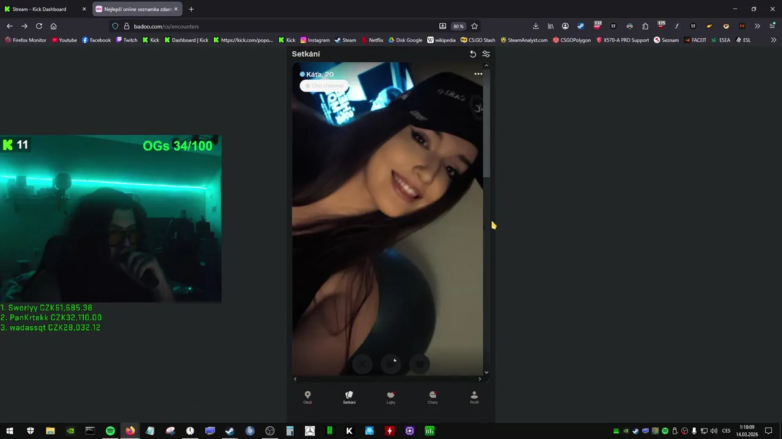Open the three-dot menu on Káťa's profile
This screenshot has width=782, height=439.
point(478,74)
